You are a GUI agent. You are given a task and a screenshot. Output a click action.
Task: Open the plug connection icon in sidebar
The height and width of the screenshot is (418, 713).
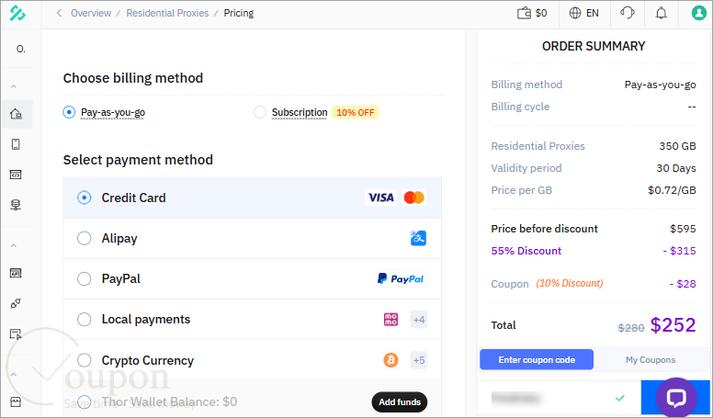click(x=16, y=303)
